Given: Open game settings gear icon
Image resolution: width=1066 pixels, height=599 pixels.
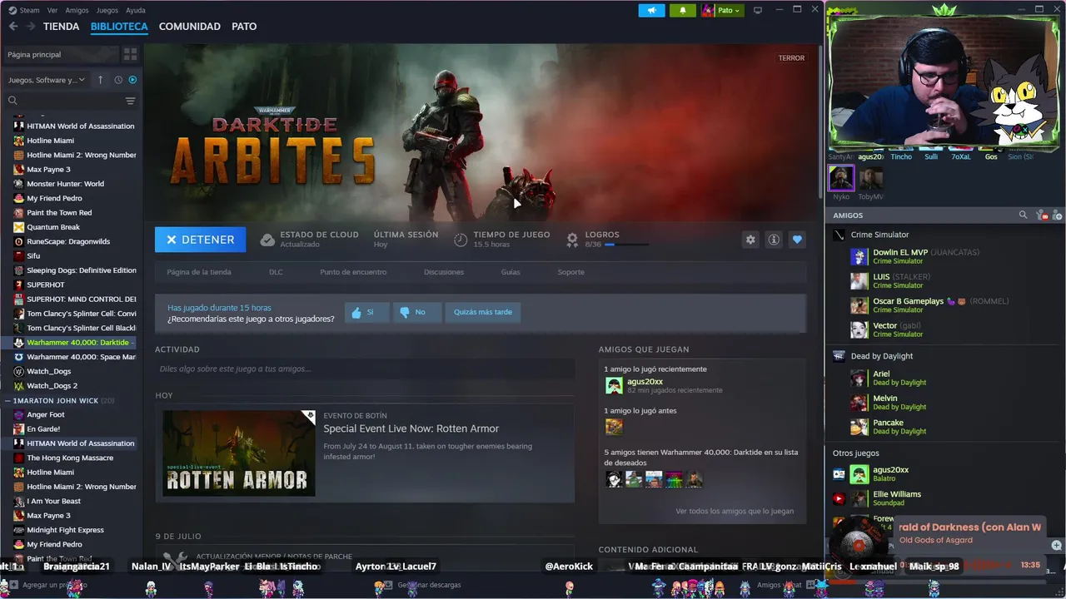Looking at the screenshot, I should 750,240.
